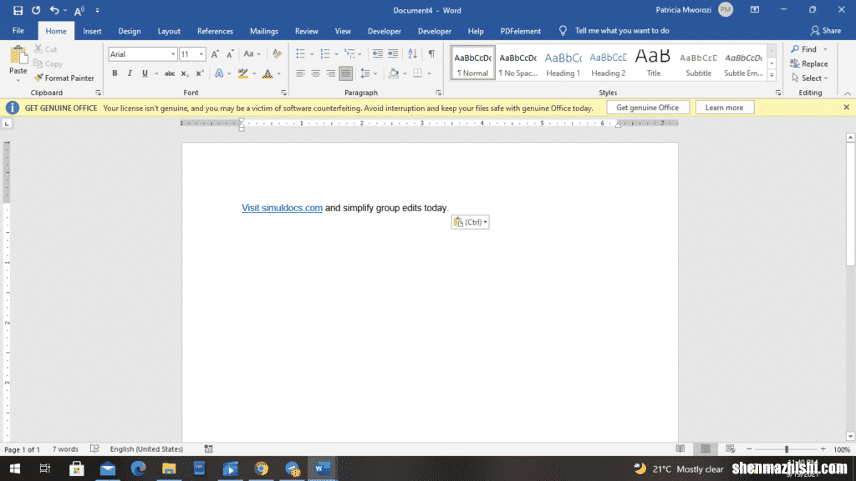Click the increase indent icon
This screenshot has height=481, width=856.
pos(393,53)
